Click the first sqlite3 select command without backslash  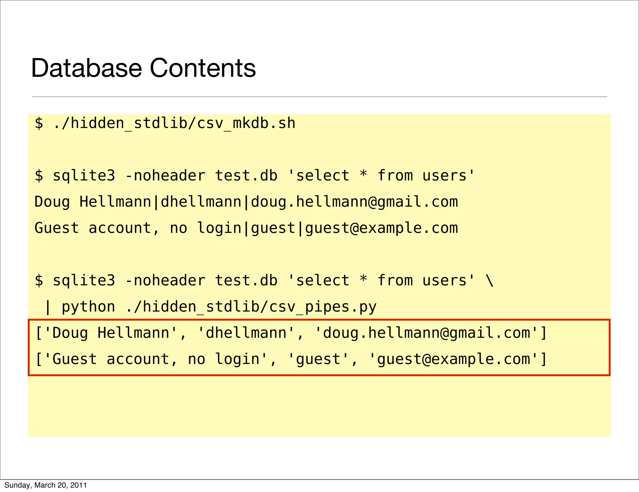point(254,175)
